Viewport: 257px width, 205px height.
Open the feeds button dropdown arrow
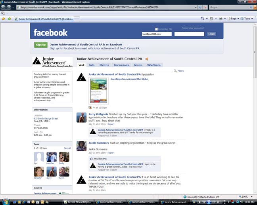[x=216, y=19]
